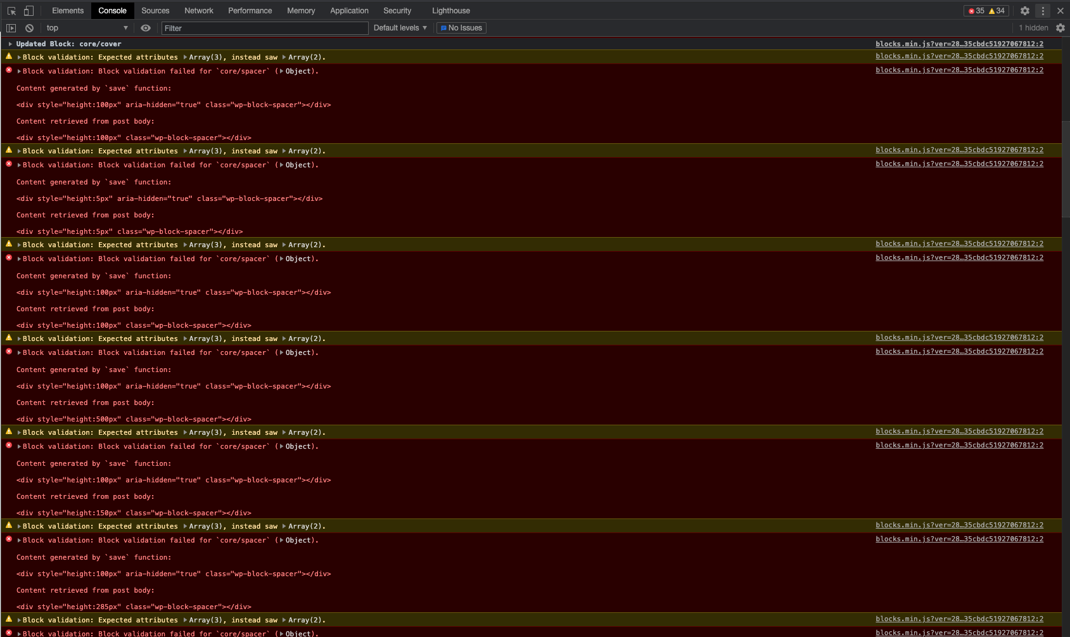Switch to the Application tab
This screenshot has height=637, width=1070.
click(x=349, y=11)
